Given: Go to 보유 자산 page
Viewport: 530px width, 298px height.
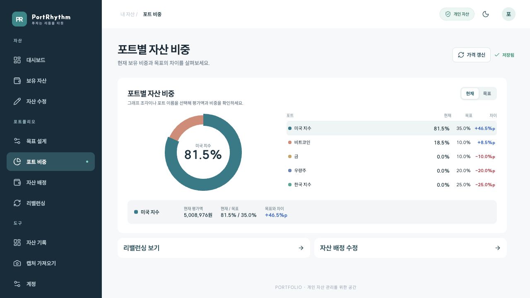Looking at the screenshot, I should (x=51, y=81).
